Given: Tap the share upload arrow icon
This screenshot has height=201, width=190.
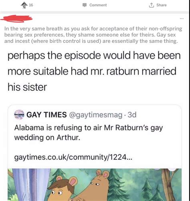Looking at the screenshot, I should point(152,5).
